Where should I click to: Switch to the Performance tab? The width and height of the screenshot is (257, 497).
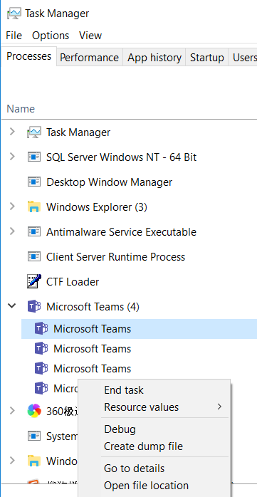(89, 58)
